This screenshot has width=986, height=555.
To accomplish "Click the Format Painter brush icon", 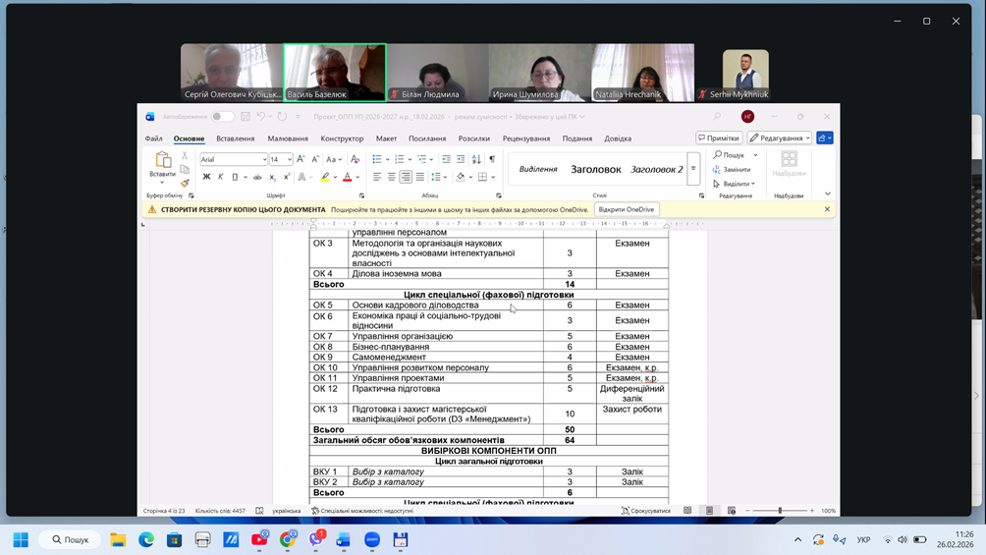I will pyautogui.click(x=185, y=183).
